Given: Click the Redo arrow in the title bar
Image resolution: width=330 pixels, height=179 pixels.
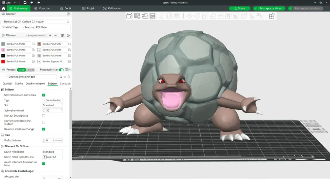Looking at the screenshot, I should point(38,3).
